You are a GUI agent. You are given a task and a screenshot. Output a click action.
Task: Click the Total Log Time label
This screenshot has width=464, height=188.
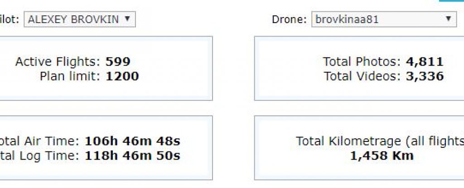[x=41, y=156]
